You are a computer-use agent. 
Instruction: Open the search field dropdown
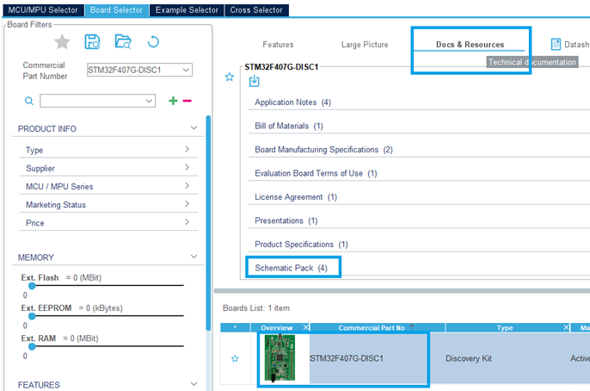(149, 101)
